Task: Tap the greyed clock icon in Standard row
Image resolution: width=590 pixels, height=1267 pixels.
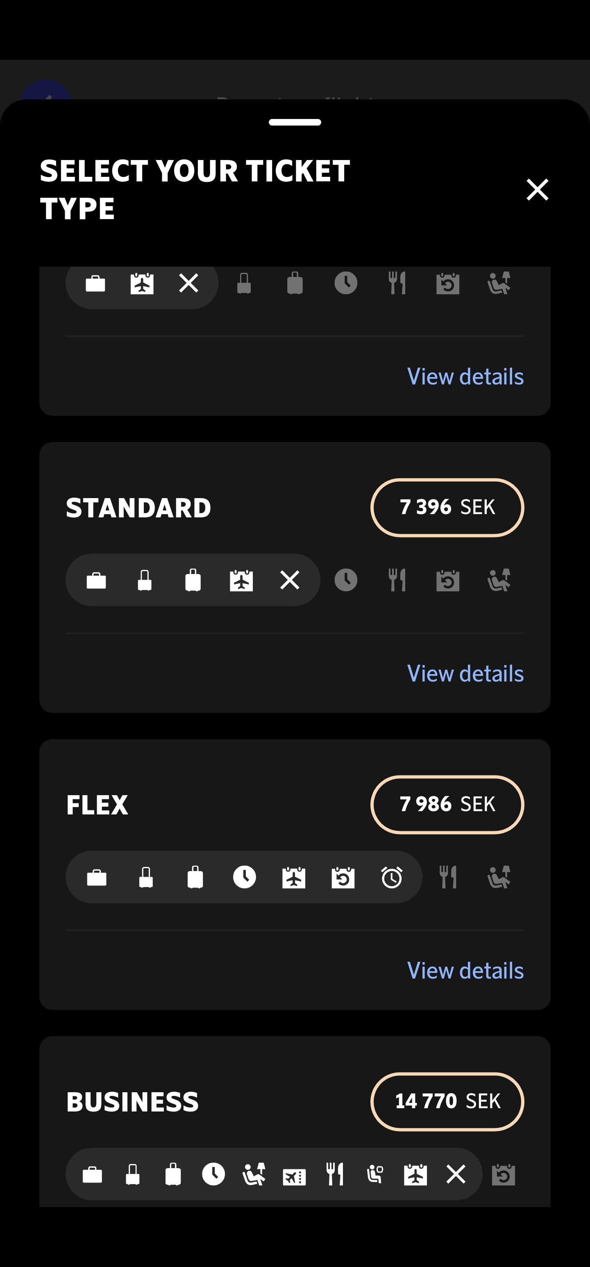Action: click(x=346, y=581)
